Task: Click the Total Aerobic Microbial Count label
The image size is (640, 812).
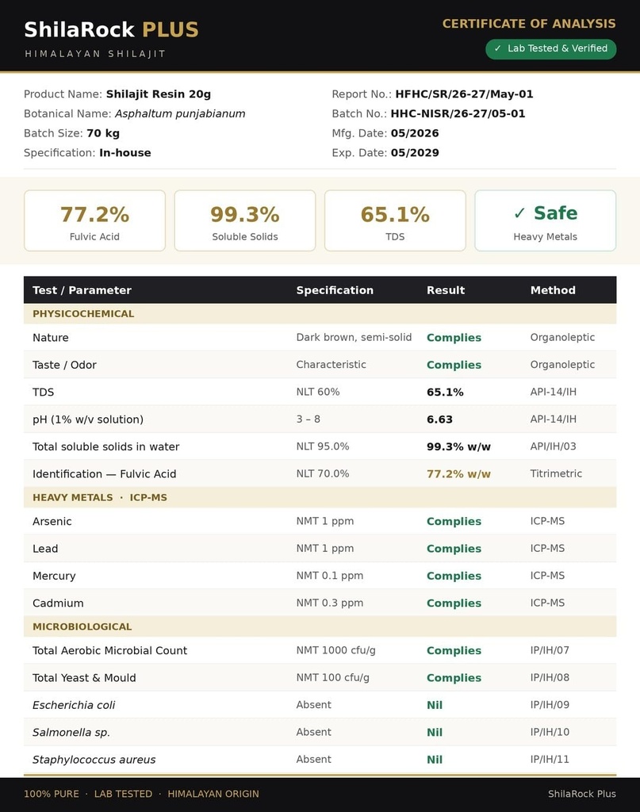Action: pyautogui.click(x=109, y=651)
